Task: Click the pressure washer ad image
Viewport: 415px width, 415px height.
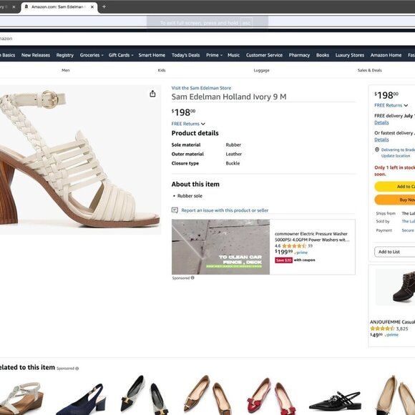Action: (x=220, y=247)
